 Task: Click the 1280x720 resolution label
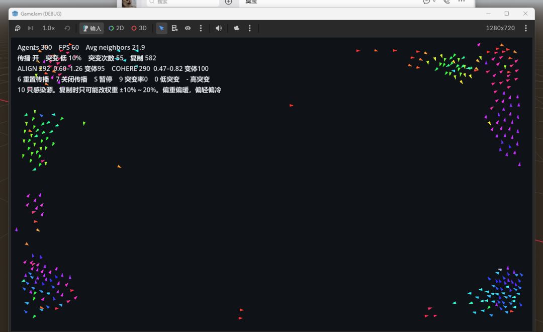[500, 28]
